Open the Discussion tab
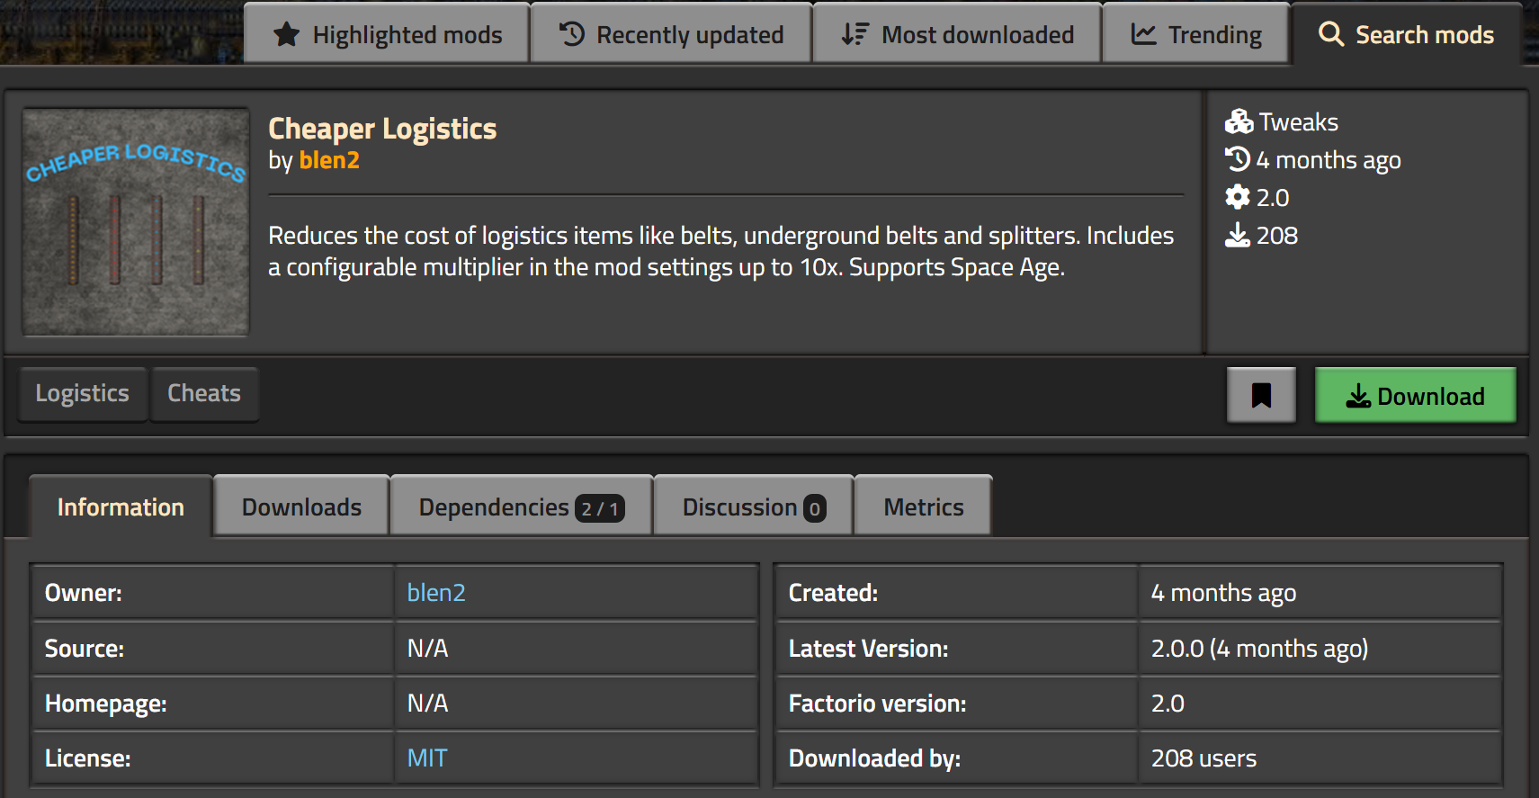The height and width of the screenshot is (798, 1539). pyautogui.click(x=753, y=507)
